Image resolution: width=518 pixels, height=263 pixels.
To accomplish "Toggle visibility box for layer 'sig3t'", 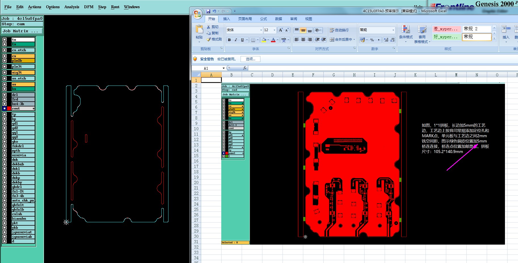I will pos(5,72).
